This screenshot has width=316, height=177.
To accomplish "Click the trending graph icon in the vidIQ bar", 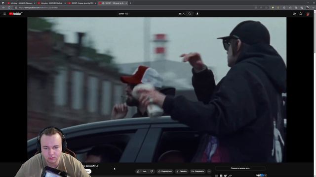I will tap(230, 176).
